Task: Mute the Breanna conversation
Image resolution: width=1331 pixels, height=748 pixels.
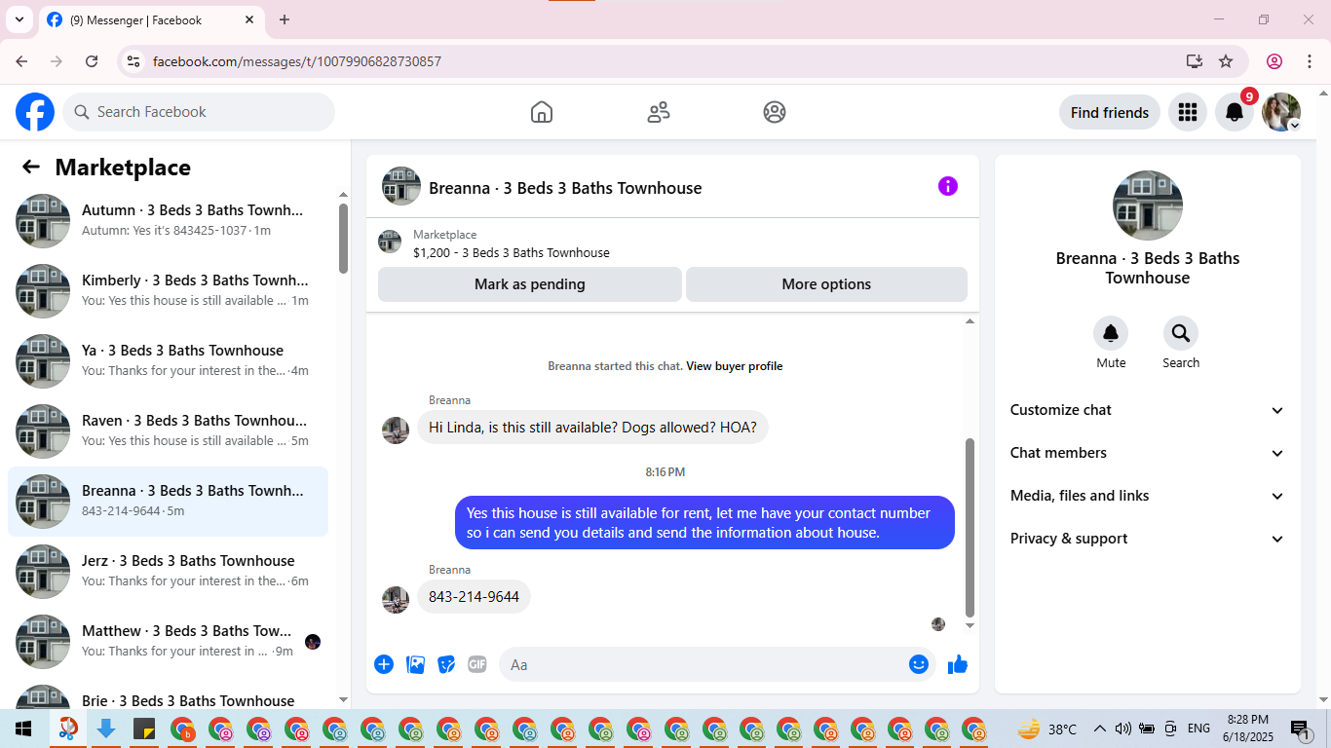Action: pos(1111,334)
